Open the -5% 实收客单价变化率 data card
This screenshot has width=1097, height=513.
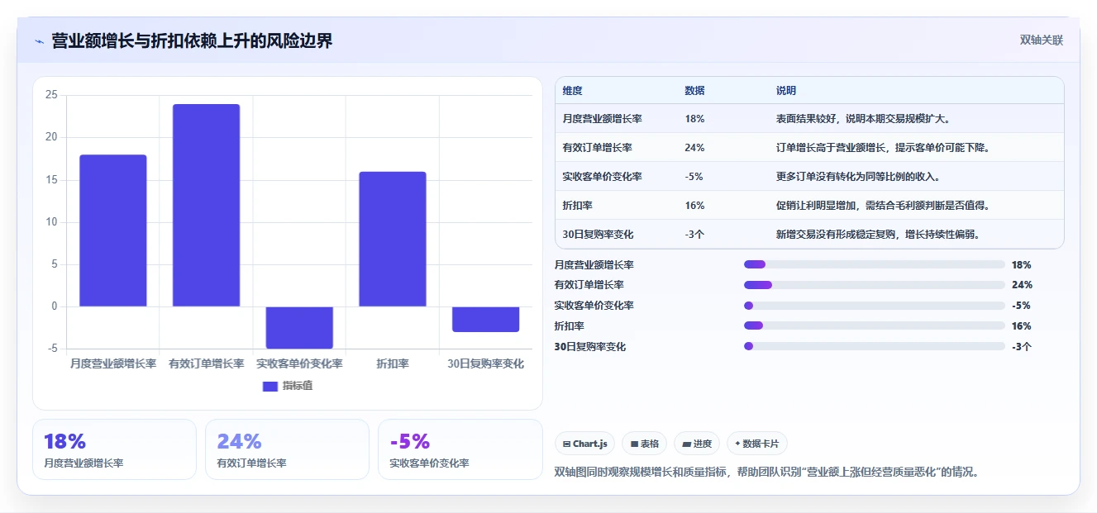460,449
